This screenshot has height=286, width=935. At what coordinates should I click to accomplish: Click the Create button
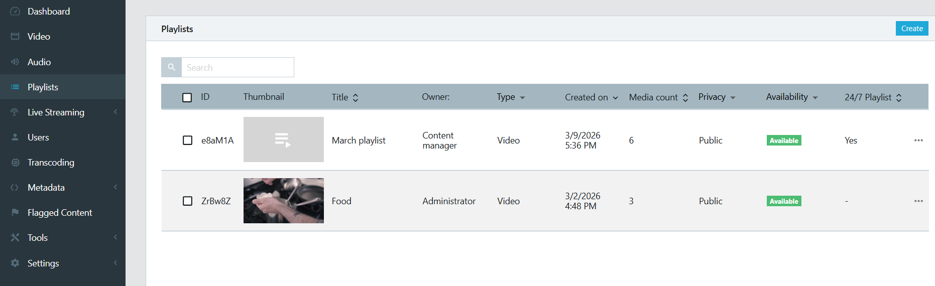(912, 29)
